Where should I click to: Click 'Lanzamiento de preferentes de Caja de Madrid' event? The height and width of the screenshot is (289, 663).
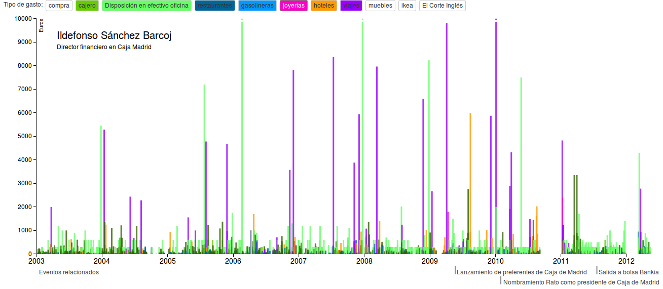(x=521, y=272)
